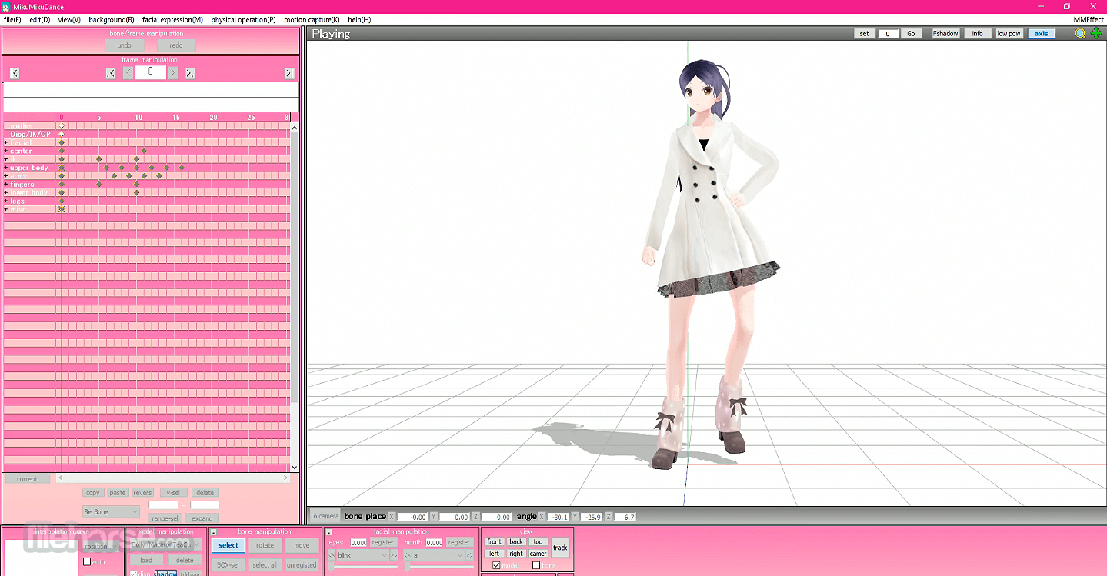Click the green move-arrows pan icon
Viewport: 1107px width, 576px height.
(1096, 33)
